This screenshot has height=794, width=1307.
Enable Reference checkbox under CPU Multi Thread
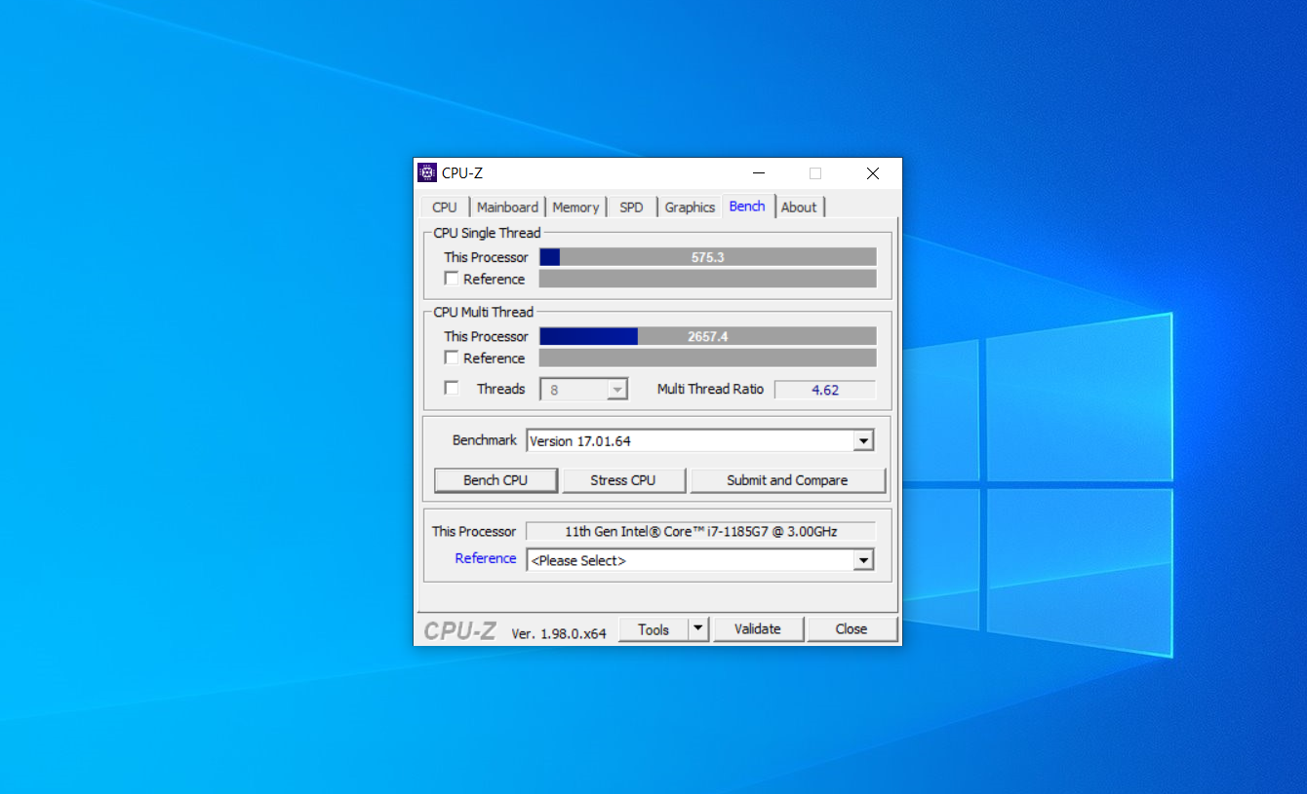[x=452, y=358]
